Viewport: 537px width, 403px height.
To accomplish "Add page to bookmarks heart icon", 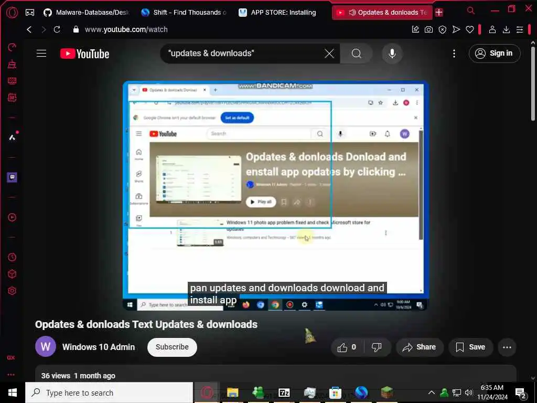I will coord(469,30).
